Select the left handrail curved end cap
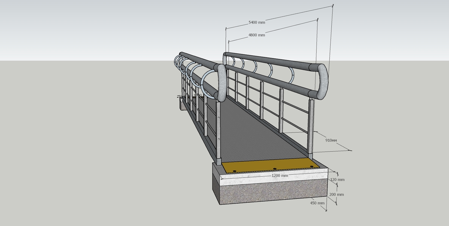 click(222, 82)
